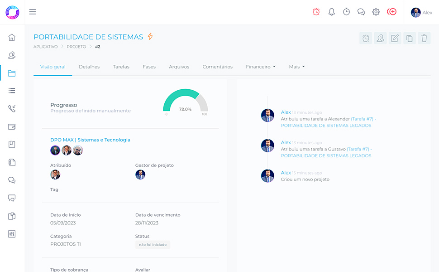Open the documents copy icon in sidebar
The width and height of the screenshot is (439, 272).
click(12, 216)
